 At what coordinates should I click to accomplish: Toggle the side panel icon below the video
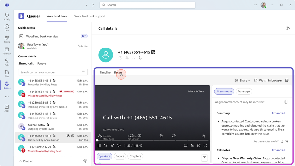(204, 158)
